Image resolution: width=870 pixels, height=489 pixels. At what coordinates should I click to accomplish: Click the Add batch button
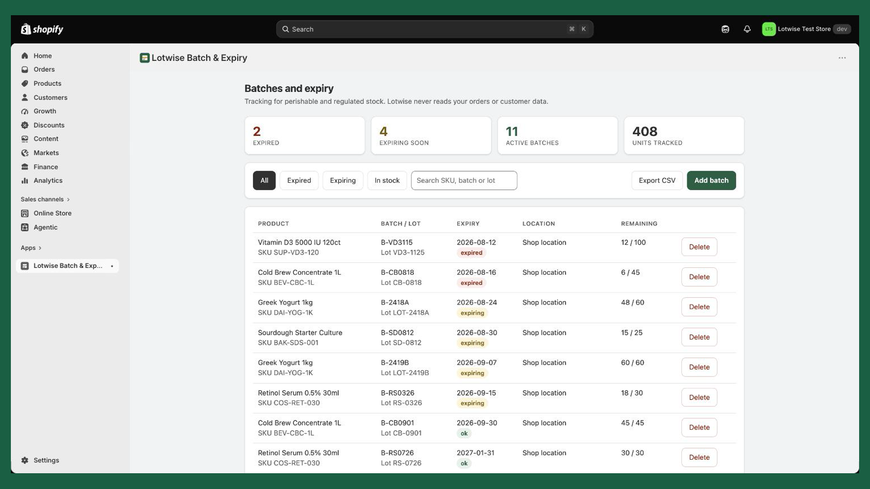(711, 181)
